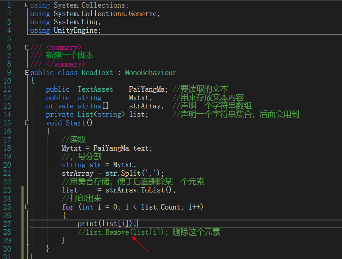Click strArray.ToList() on line 23
The image size is (342, 259).
pyautogui.click(x=141, y=190)
